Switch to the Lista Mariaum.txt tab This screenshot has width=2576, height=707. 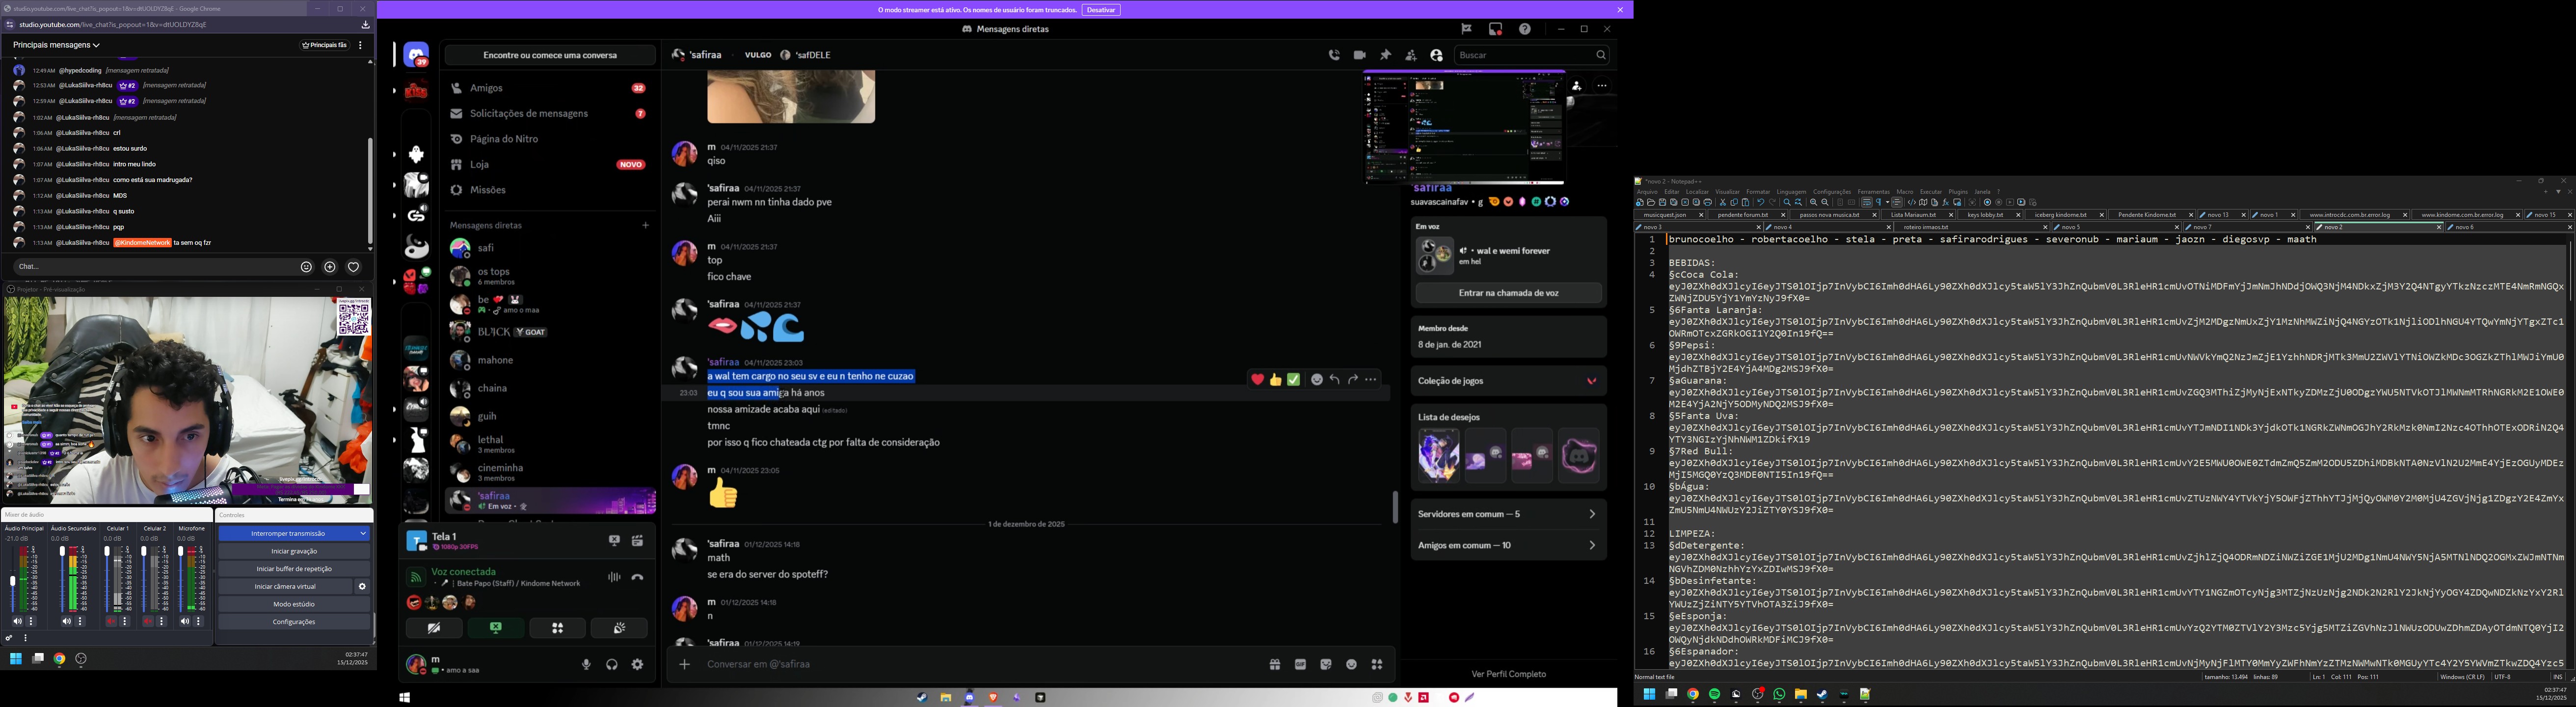tap(1912, 215)
